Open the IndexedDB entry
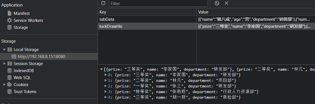The image size is (315, 104). pyautogui.click(x=24, y=71)
